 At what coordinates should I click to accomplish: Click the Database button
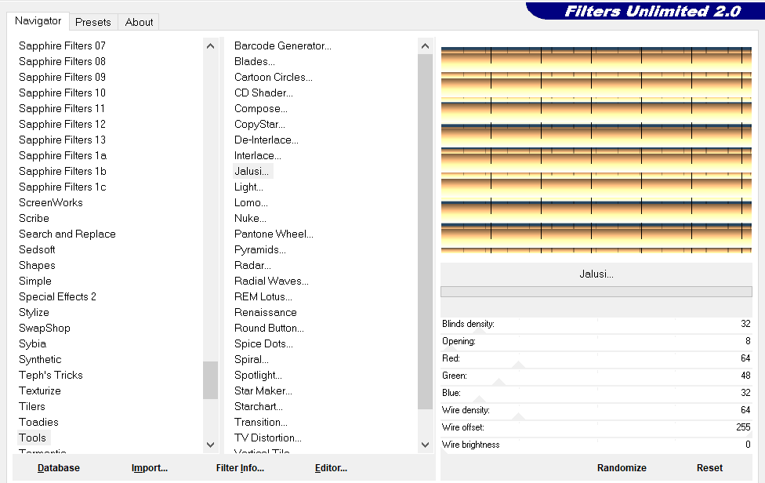(x=59, y=468)
